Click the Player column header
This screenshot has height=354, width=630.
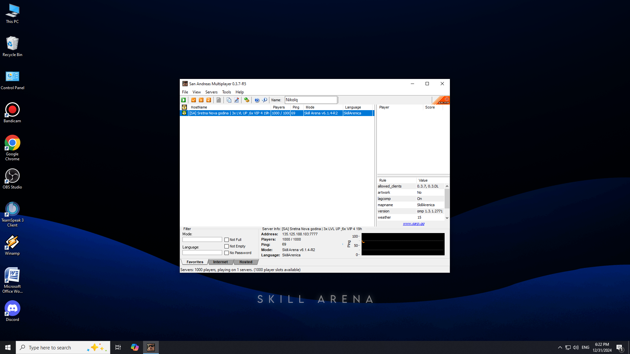tap(400, 107)
